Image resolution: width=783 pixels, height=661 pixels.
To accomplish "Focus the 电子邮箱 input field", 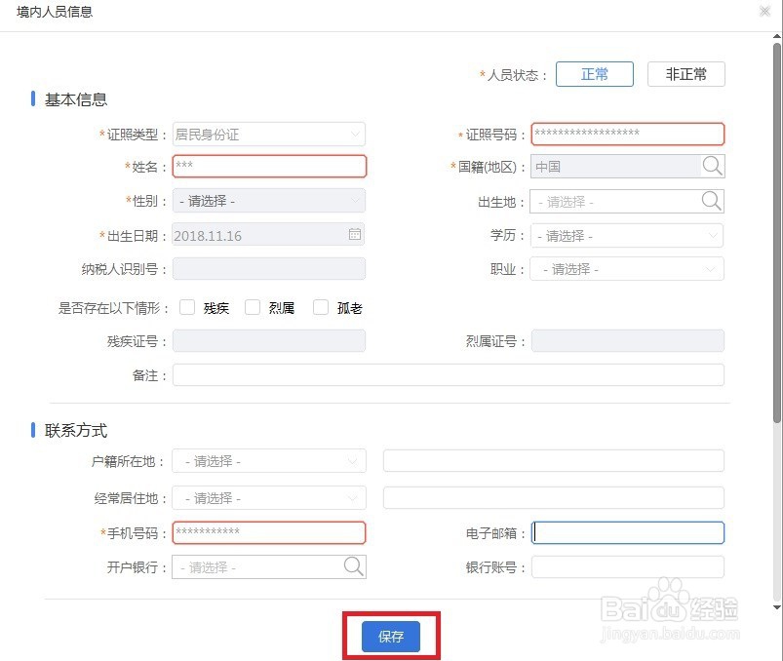I will 628,532.
